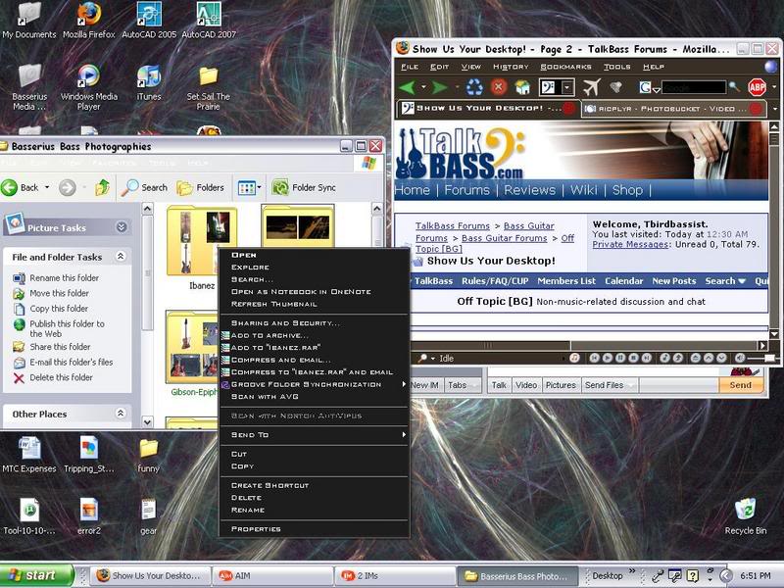The image size is (784, 588).
Task: Select the Gibson-Epiphone folder thumbnail
Action: point(192,347)
